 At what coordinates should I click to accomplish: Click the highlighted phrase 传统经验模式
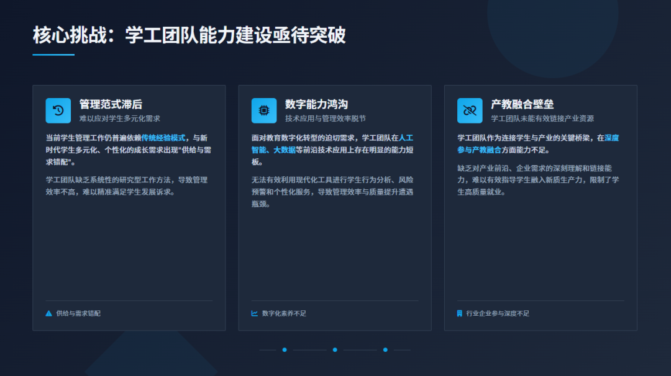coord(163,138)
